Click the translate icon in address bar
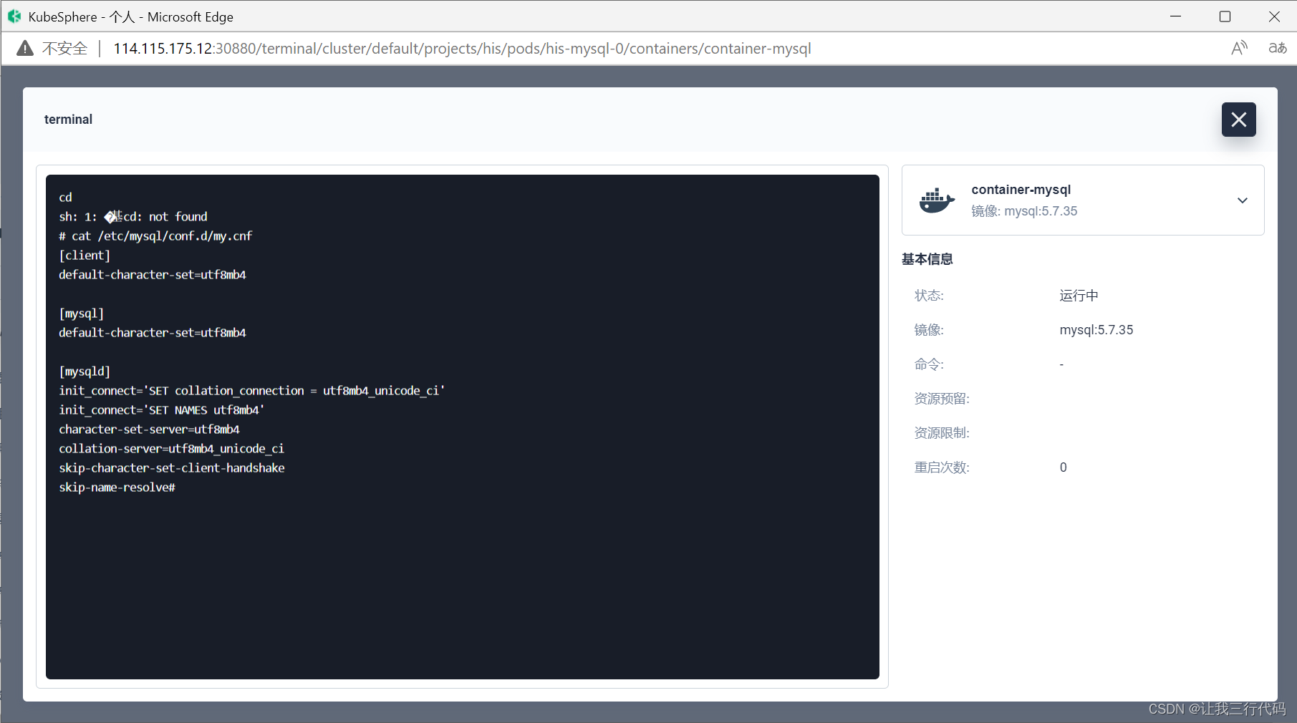This screenshot has width=1297, height=723. click(1278, 48)
